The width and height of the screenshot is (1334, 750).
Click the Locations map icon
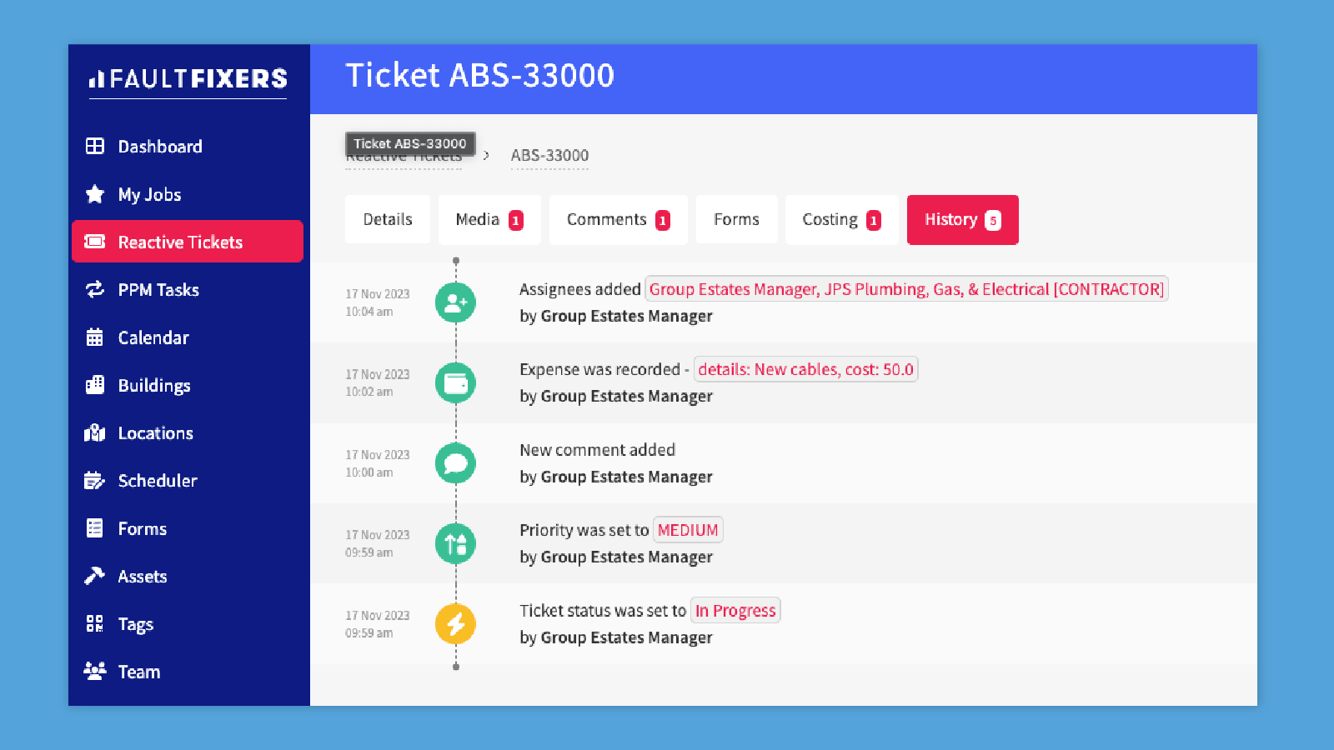(94, 432)
